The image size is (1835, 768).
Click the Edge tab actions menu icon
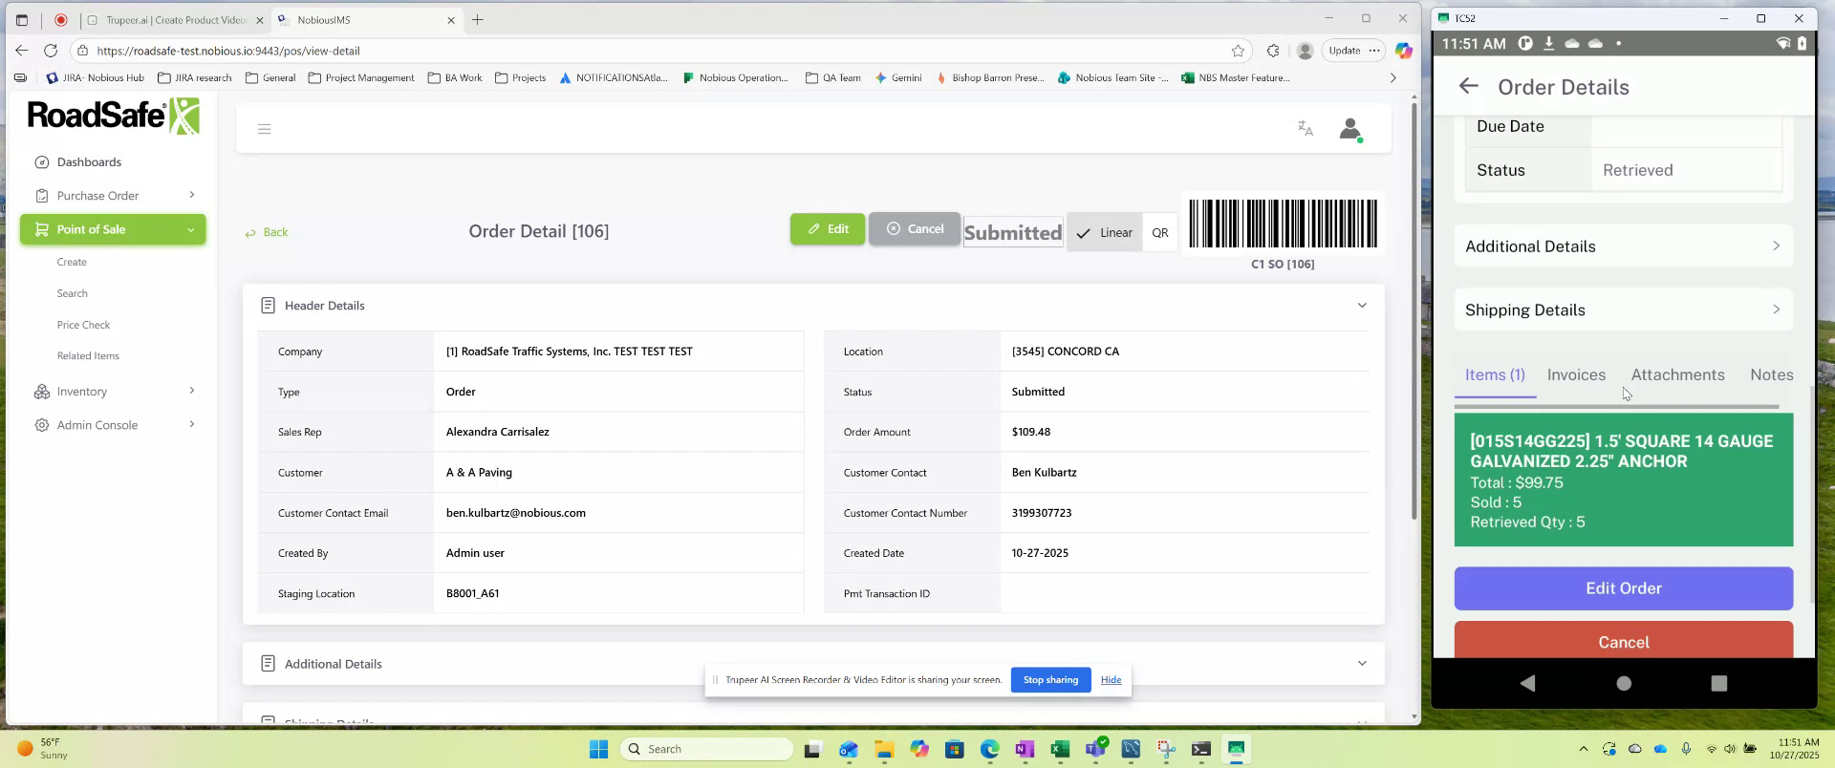tap(22, 20)
